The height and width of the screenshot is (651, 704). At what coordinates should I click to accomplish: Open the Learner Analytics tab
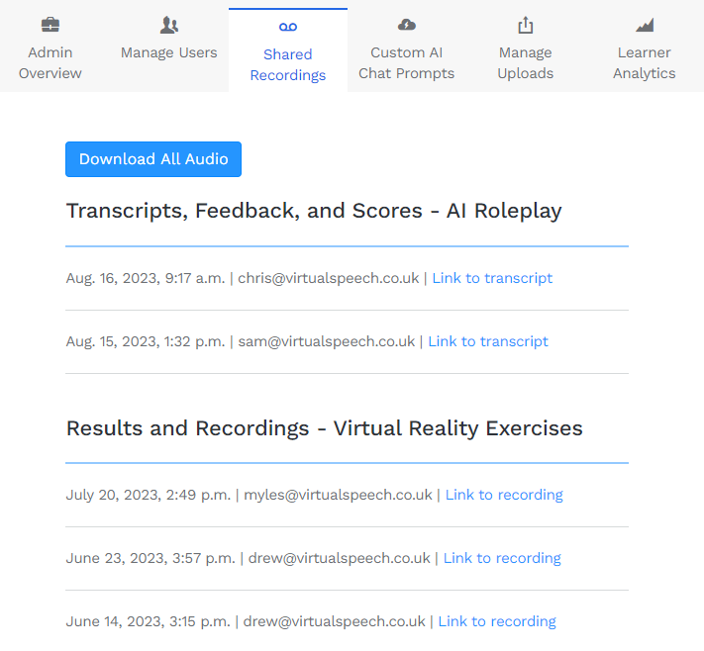tap(645, 49)
